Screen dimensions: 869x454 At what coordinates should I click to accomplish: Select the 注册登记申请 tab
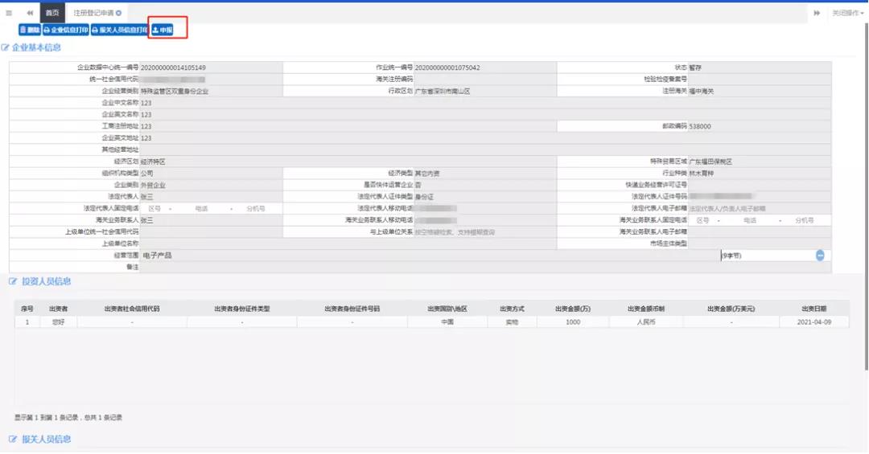[x=93, y=14]
